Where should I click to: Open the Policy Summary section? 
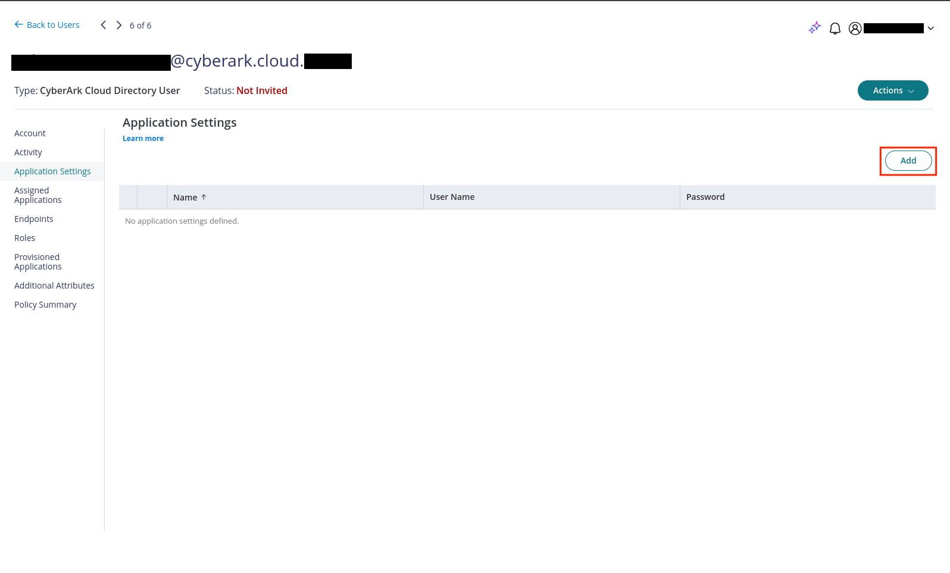45,305
